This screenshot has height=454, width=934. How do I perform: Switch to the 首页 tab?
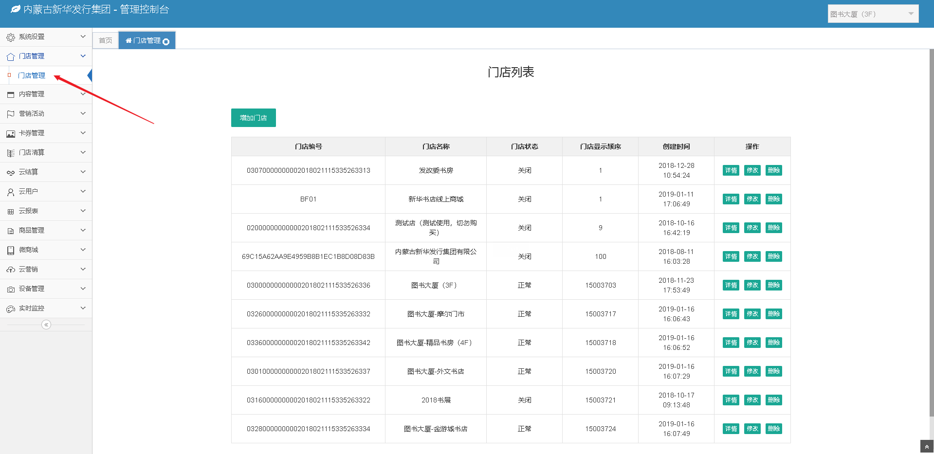(105, 40)
